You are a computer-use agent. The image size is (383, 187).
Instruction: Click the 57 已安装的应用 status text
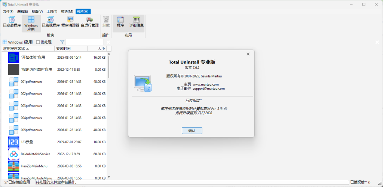pyautogui.click(x=17, y=182)
